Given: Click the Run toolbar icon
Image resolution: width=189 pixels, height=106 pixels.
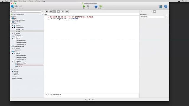Looking at the screenshot, I should point(84,6).
